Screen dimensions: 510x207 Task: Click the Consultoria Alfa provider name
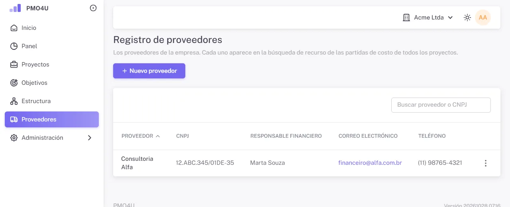(x=137, y=163)
